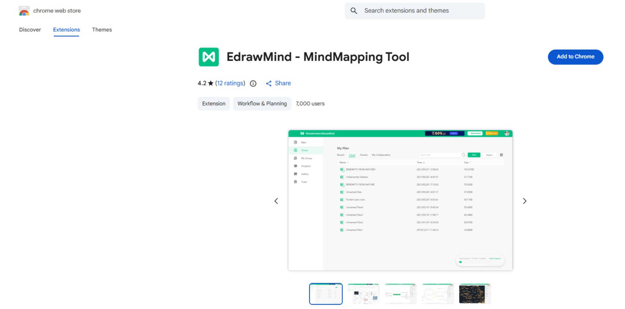Select the Trash icon in the EdrawMind sidebar

[x=295, y=182]
